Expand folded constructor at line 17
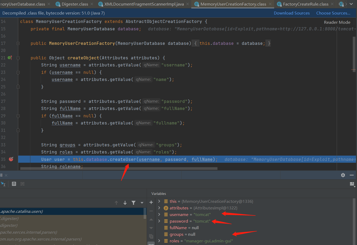 pyautogui.click(x=18, y=43)
